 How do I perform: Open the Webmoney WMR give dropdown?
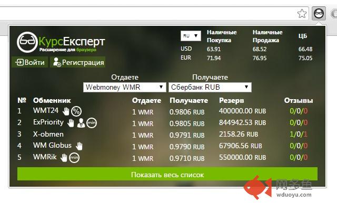click(125, 87)
